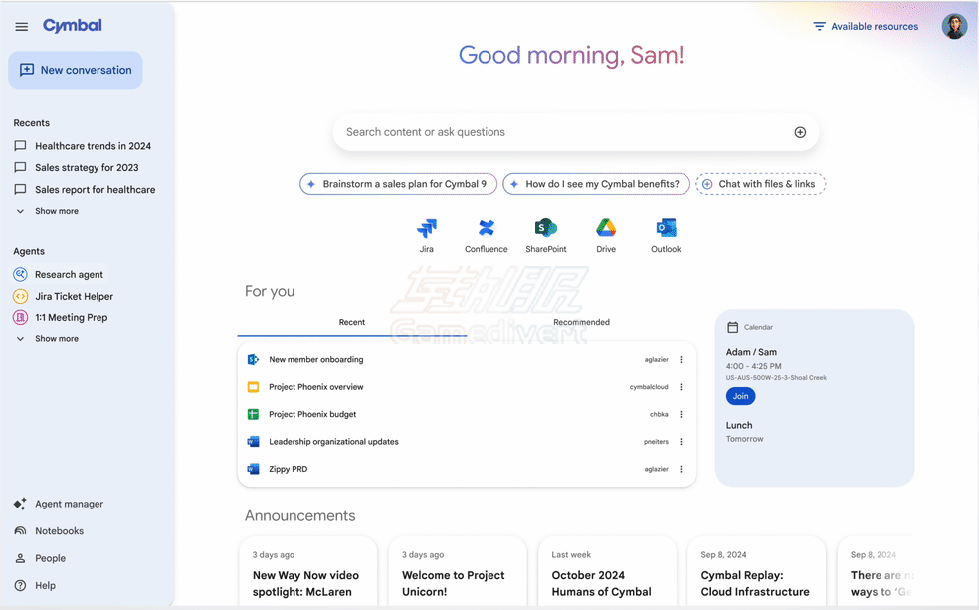Join the Adam / Sam meeting

click(x=740, y=396)
